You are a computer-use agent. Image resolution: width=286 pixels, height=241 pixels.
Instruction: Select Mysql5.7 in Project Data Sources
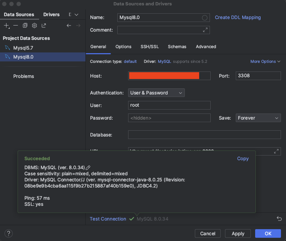coord(43,48)
